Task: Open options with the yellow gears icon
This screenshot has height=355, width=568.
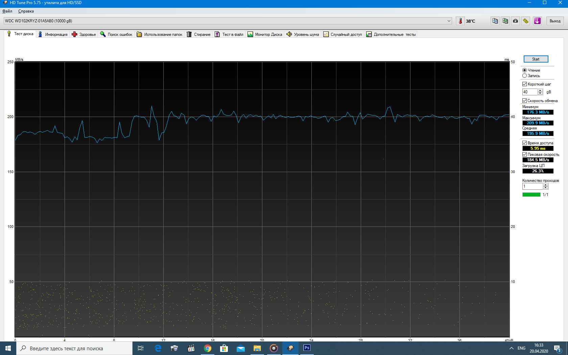Action: pyautogui.click(x=526, y=21)
